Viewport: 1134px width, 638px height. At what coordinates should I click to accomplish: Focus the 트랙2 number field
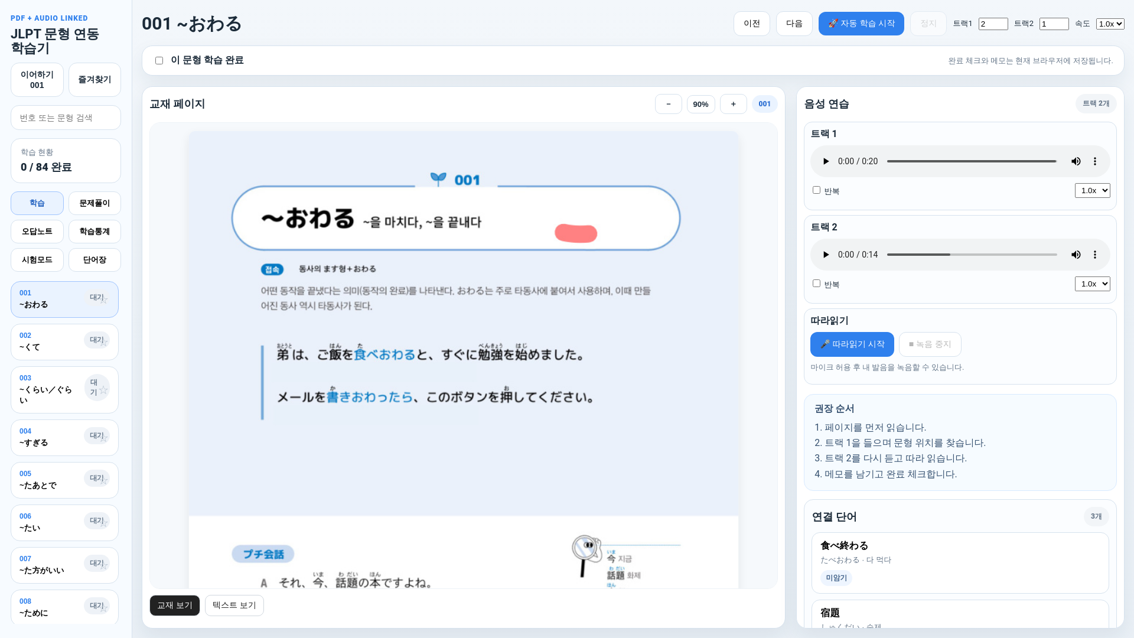click(1054, 24)
